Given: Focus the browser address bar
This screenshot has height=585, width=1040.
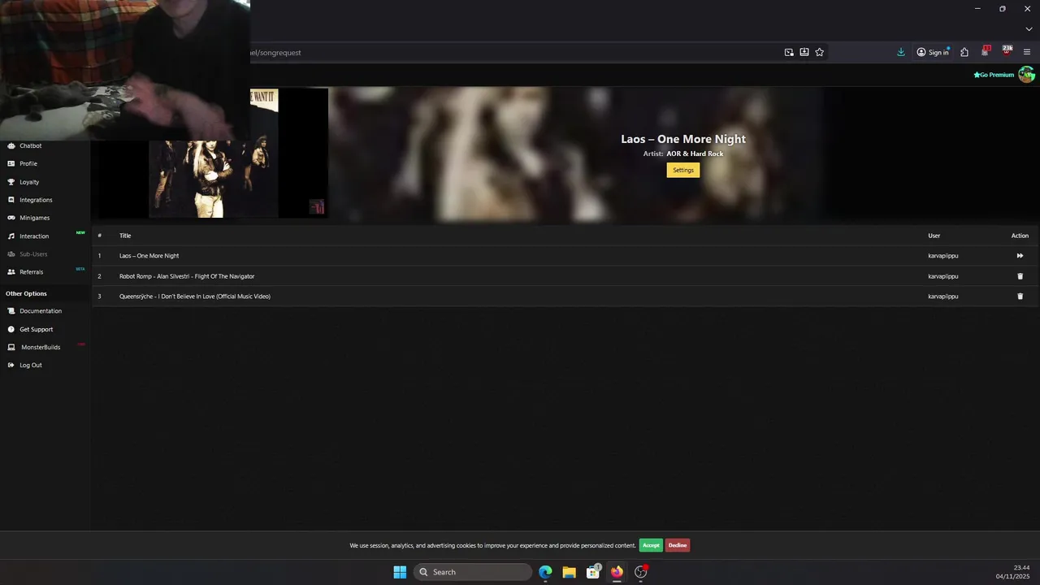Looking at the screenshot, I should [x=512, y=52].
